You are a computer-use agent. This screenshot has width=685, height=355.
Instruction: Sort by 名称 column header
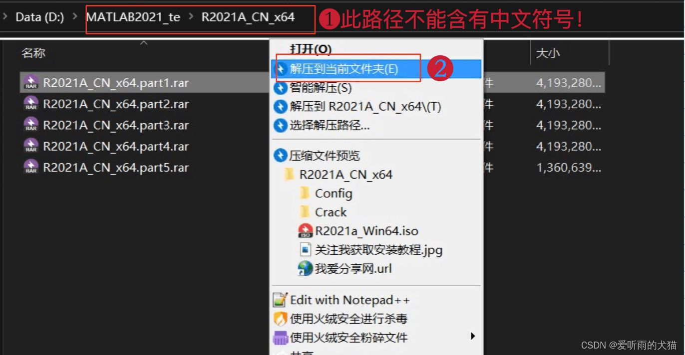coord(34,53)
